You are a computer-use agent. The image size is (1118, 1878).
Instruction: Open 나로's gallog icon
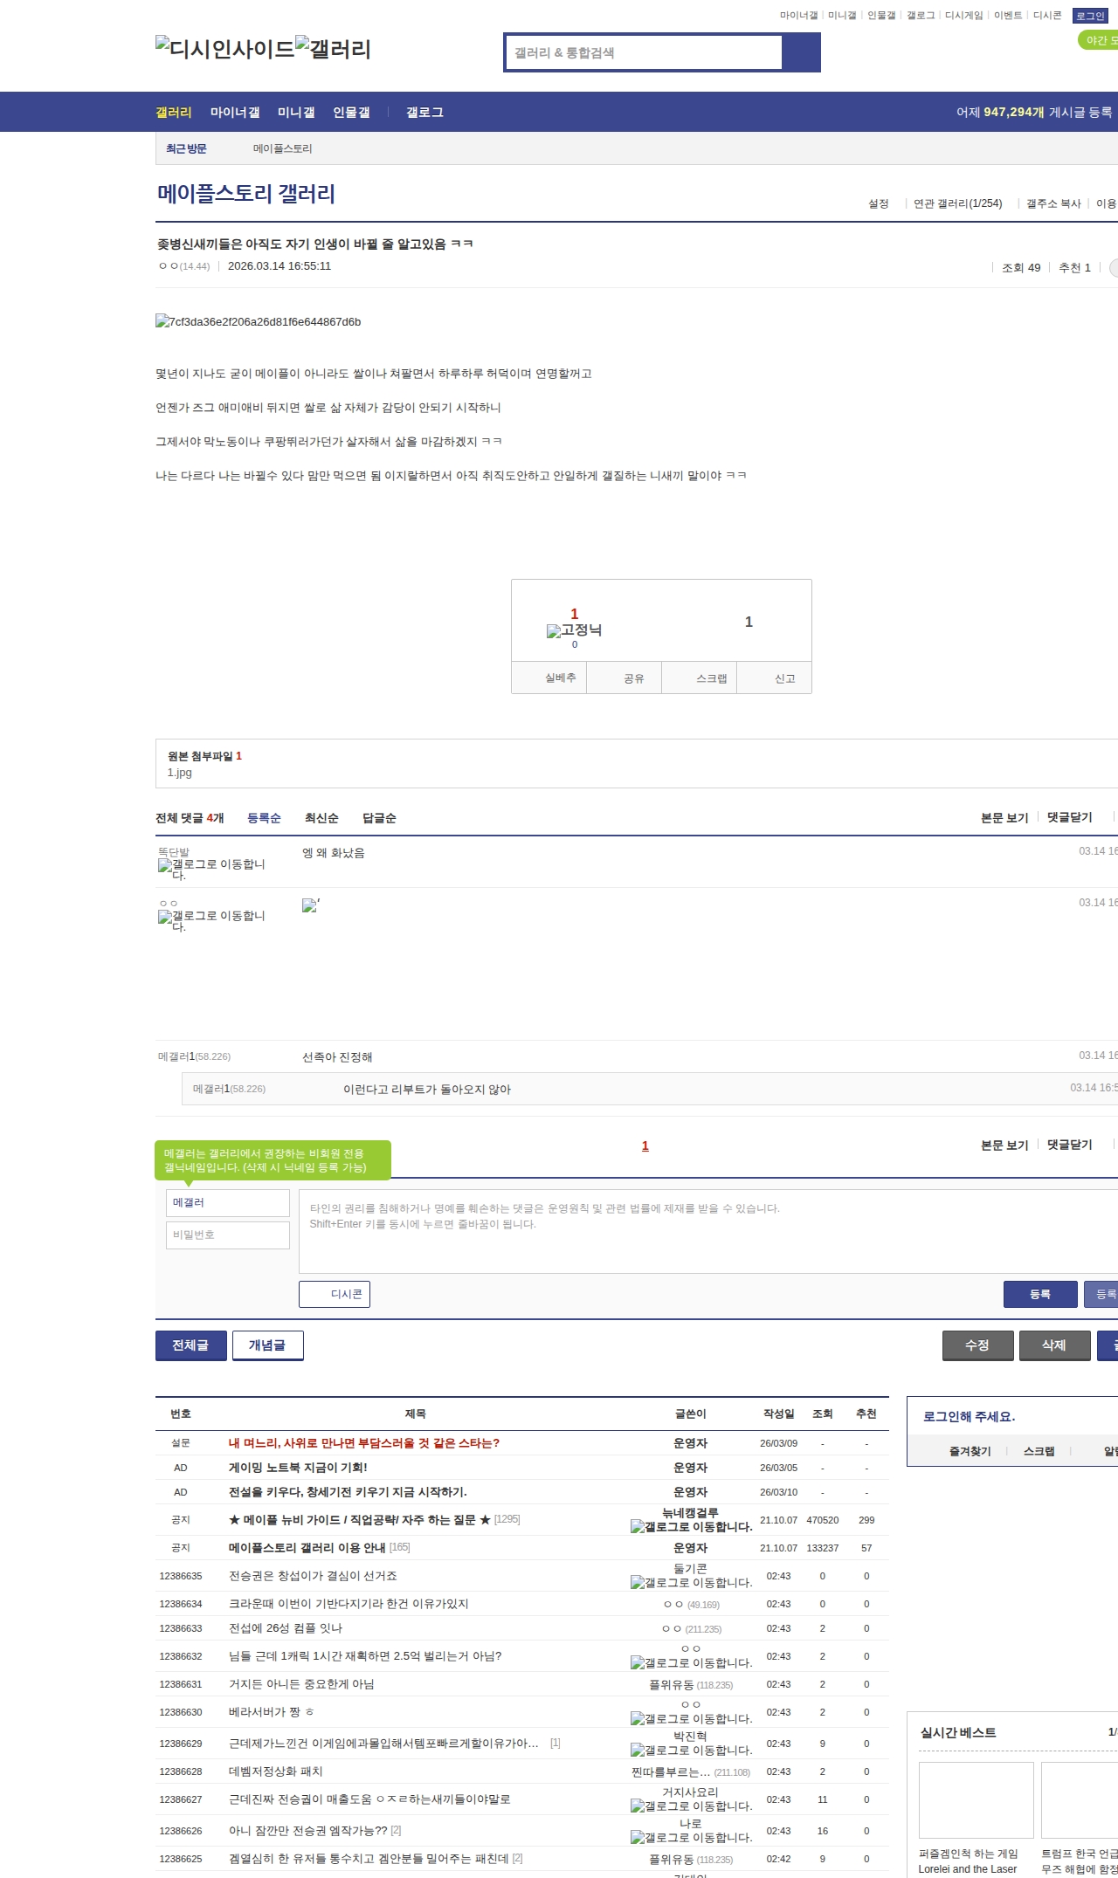tap(692, 1837)
